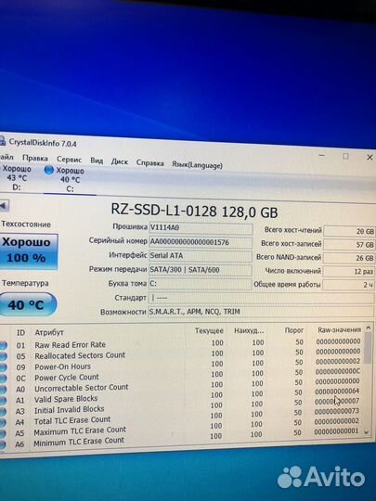Select the Total TLC Erase Count row
Screen dimensions: 376x501
pos(182,417)
